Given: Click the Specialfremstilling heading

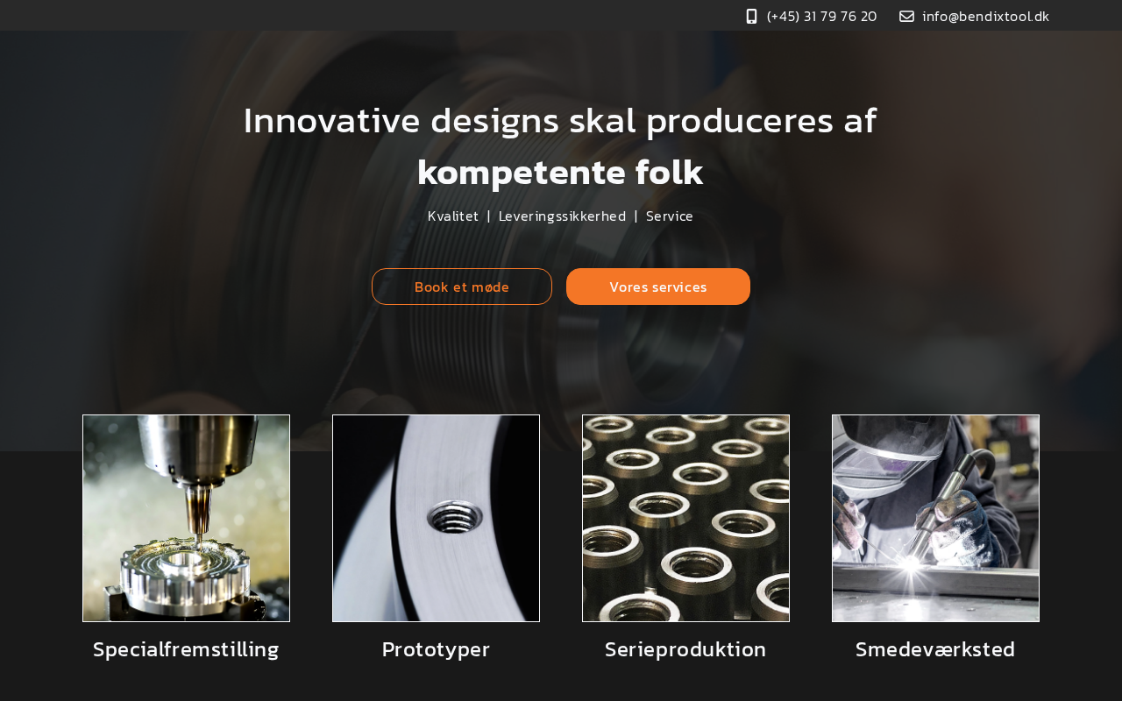Looking at the screenshot, I should pos(186,649).
